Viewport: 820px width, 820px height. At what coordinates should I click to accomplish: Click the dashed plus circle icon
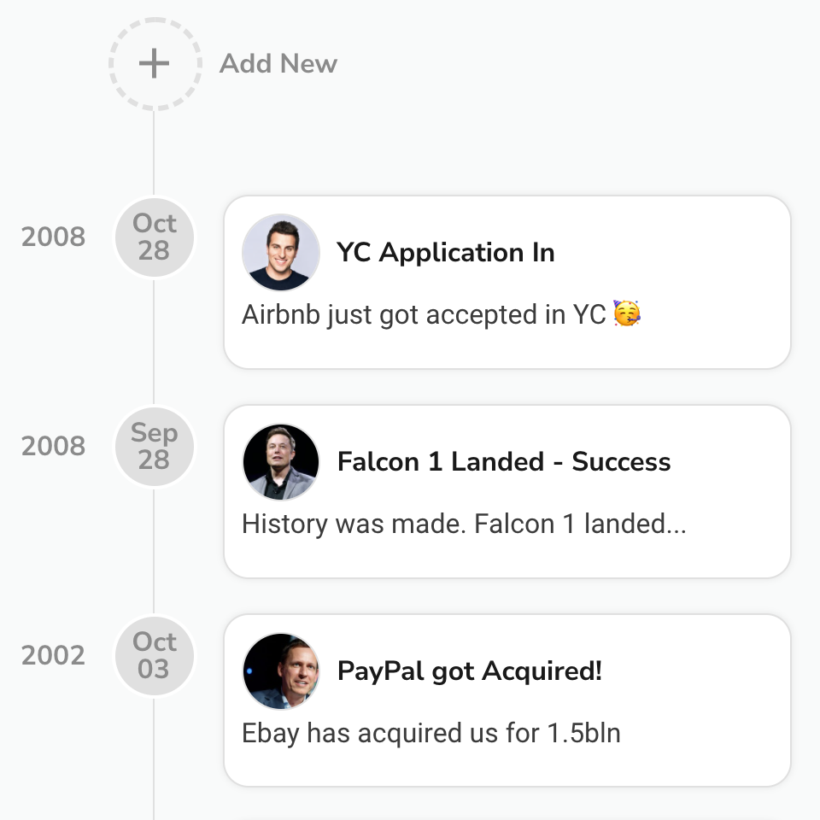155,64
